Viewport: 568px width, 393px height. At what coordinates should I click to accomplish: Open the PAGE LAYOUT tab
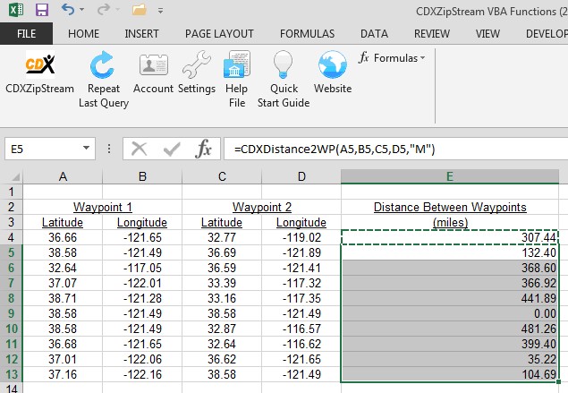pyautogui.click(x=219, y=34)
